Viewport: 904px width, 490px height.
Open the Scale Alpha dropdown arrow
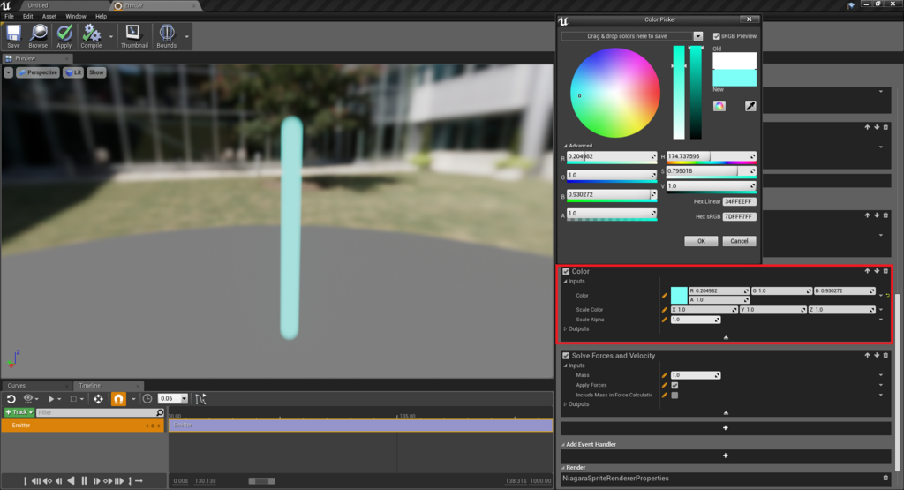pos(881,320)
